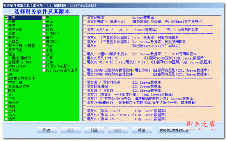
Task: Open help with 帮助 button
Action: (141, 130)
